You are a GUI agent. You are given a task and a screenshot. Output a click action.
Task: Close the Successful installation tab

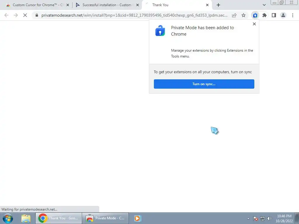[138, 5]
